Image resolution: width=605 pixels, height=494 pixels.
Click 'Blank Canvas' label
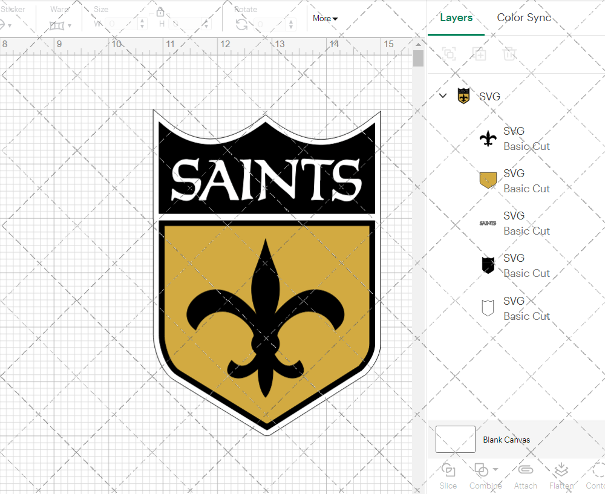coord(506,440)
